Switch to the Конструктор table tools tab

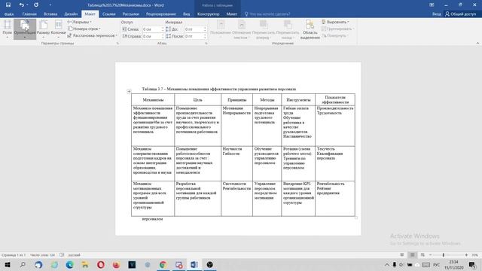click(x=209, y=14)
